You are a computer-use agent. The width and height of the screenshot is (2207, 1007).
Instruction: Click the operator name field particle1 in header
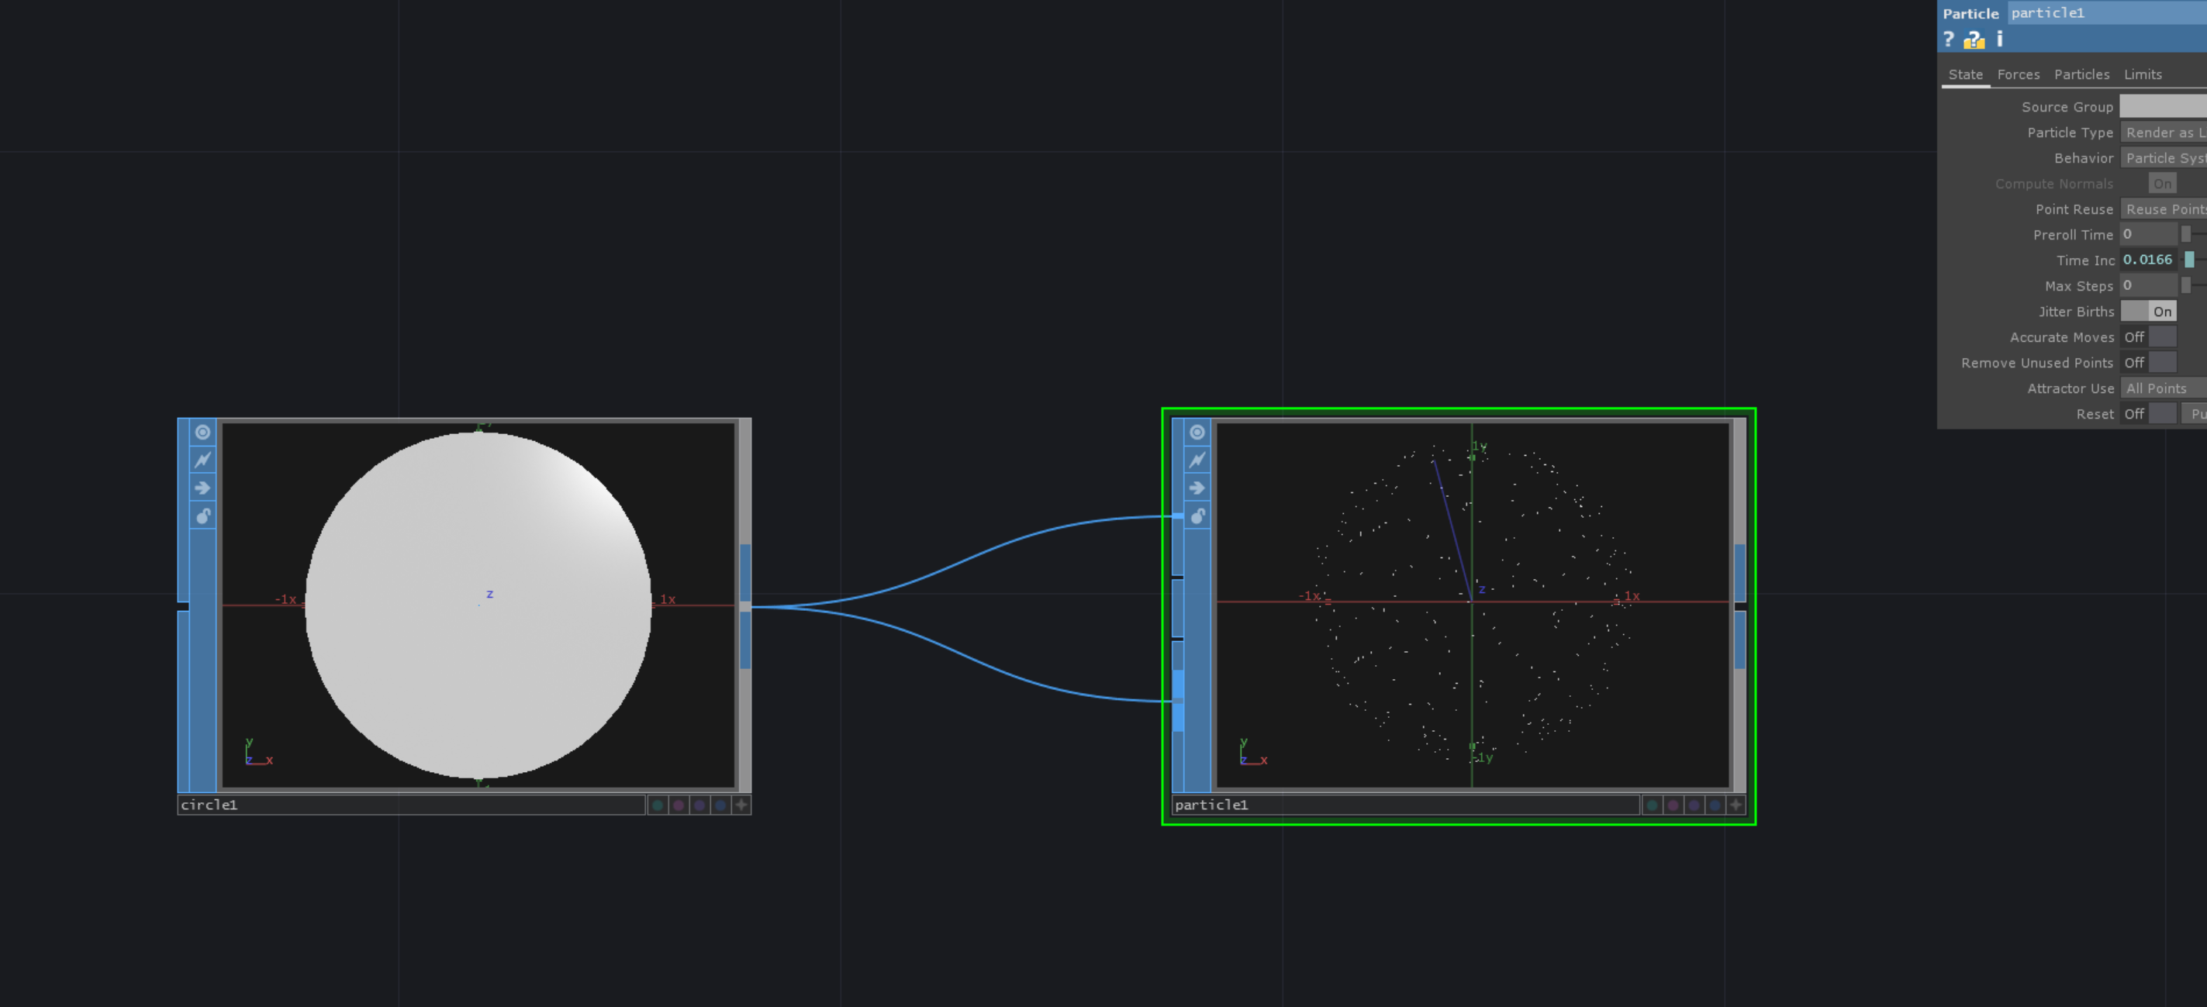tap(2107, 13)
